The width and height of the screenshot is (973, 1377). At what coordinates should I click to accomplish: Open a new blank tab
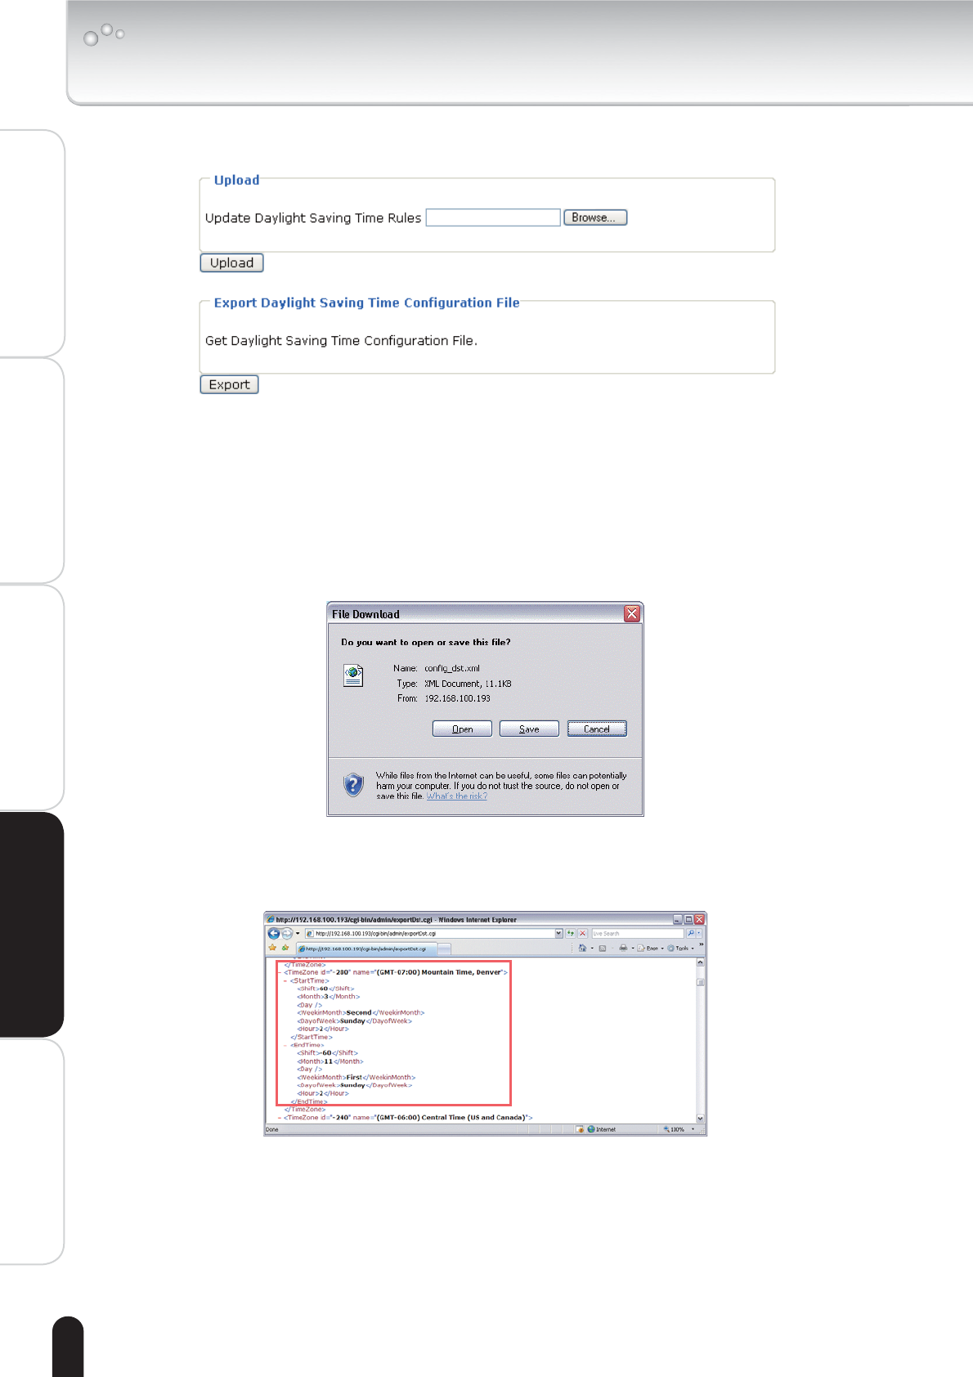click(445, 949)
